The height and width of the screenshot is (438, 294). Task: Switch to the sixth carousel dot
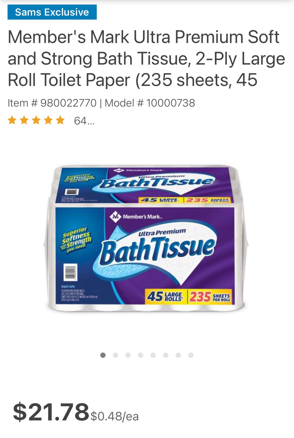coord(166,355)
